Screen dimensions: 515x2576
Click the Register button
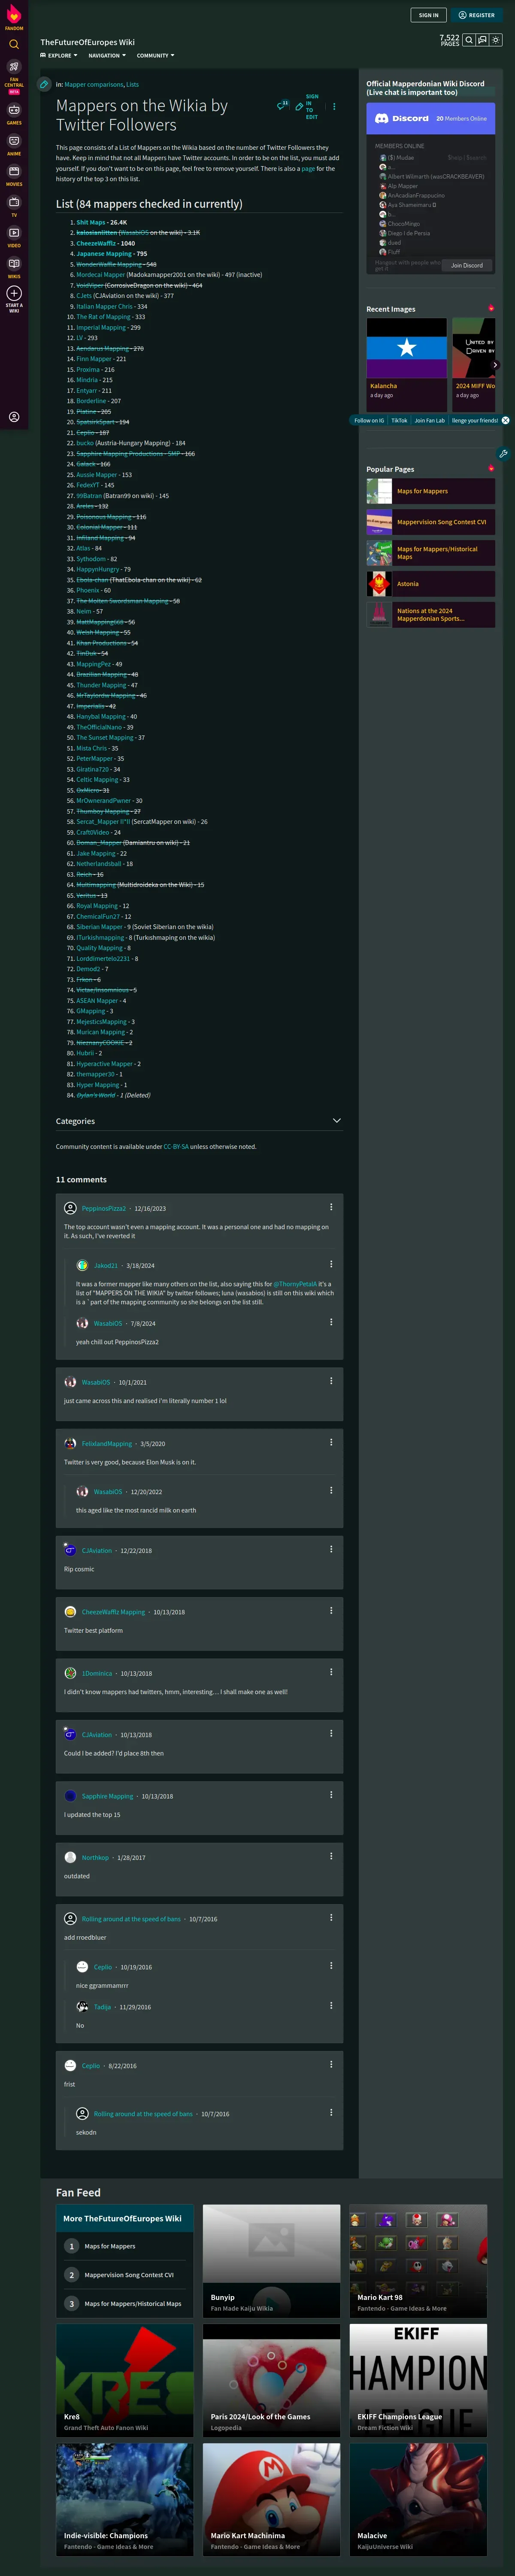[477, 15]
